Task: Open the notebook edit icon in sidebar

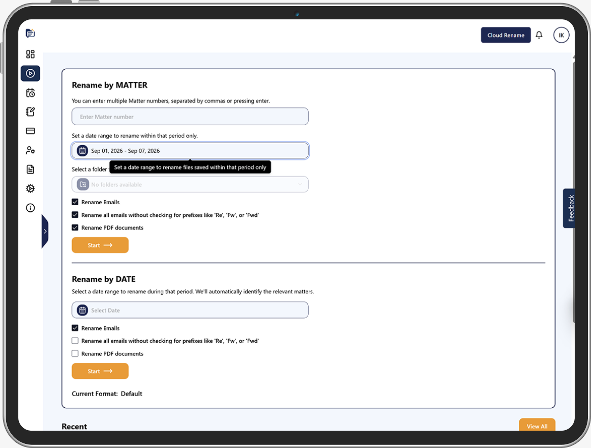Action: (x=30, y=111)
